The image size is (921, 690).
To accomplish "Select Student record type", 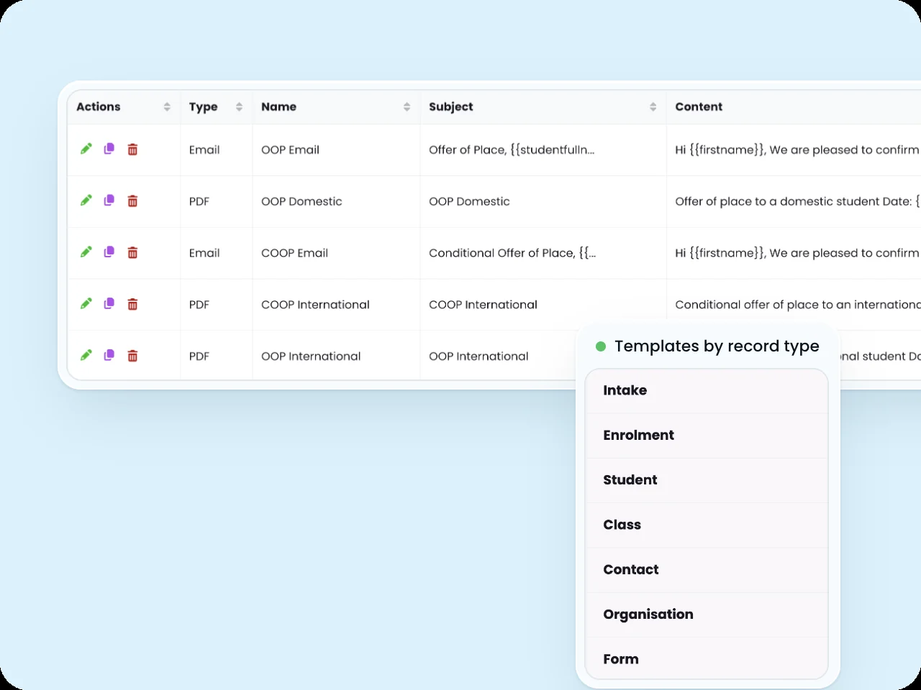I will point(707,480).
